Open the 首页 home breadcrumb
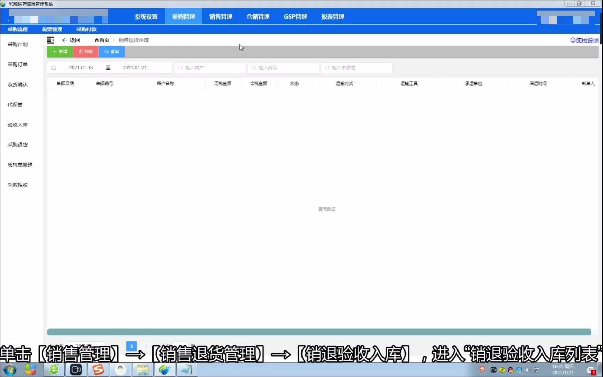 (x=102, y=40)
